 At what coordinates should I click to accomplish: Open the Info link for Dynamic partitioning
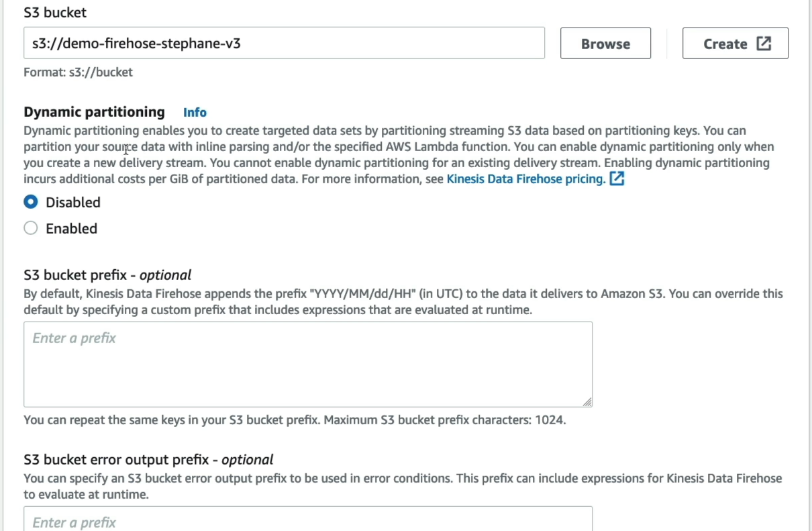coord(195,112)
